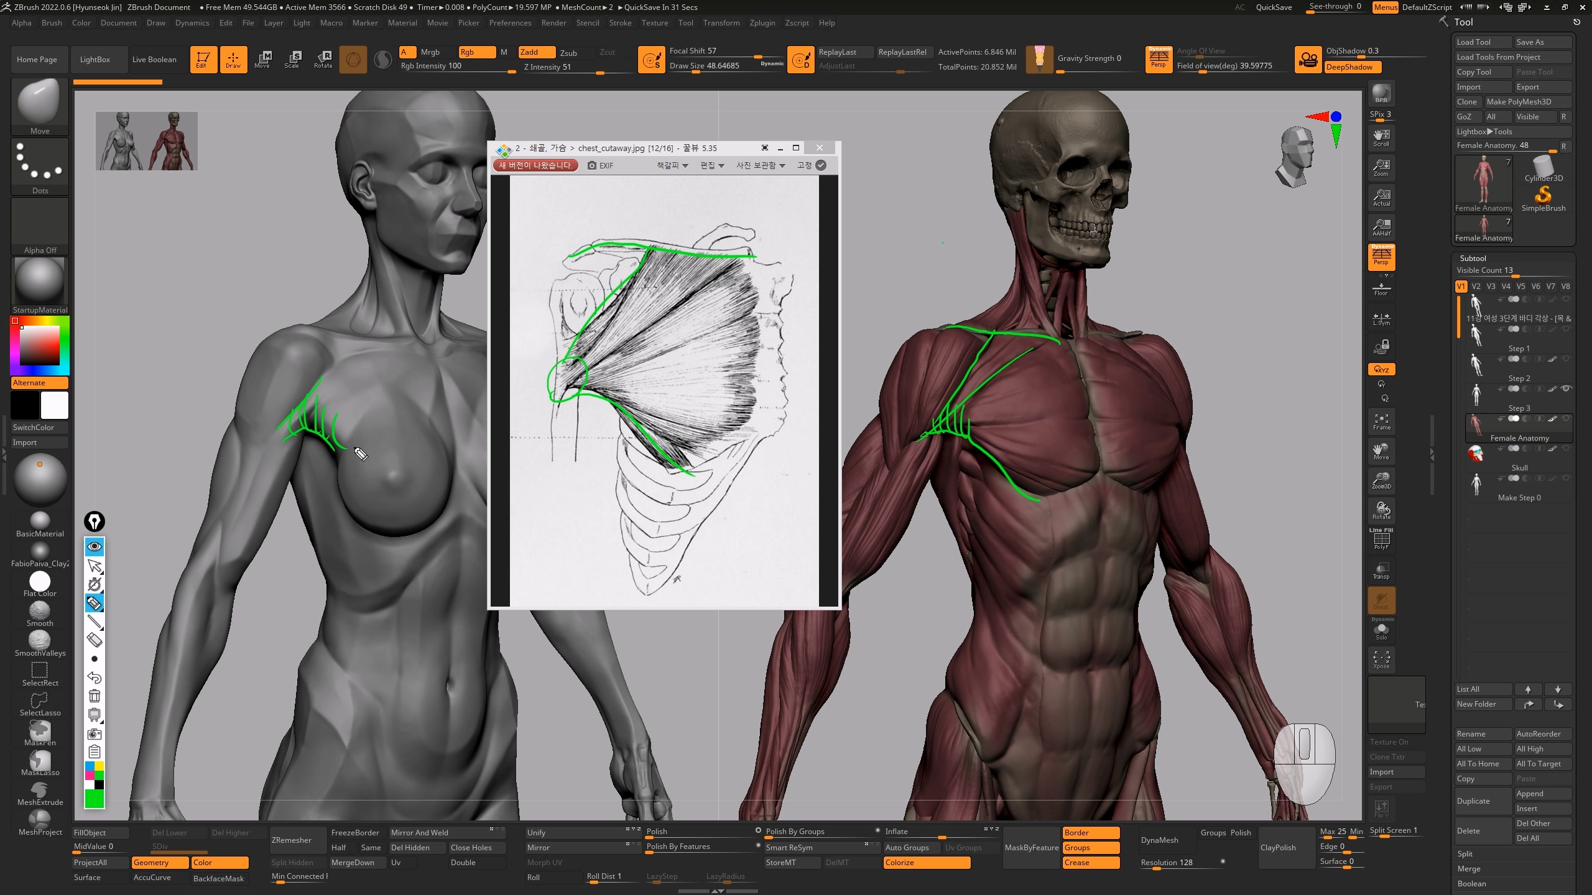Toggle Persp perspective view button
Viewport: 1592px width, 895px height.
1381,257
